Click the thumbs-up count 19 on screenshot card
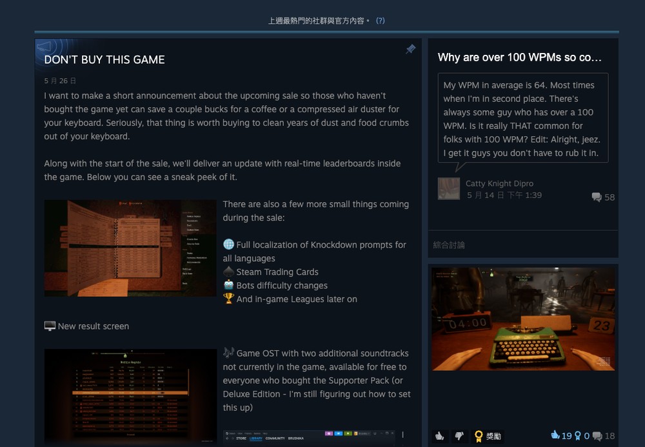The width and height of the screenshot is (645, 447). click(561, 435)
